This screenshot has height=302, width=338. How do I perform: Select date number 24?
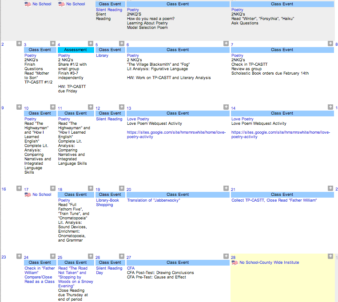26,258
